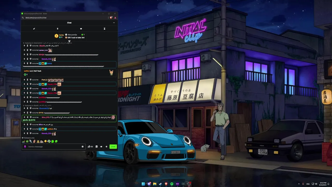Expand hidden system tray icons chevron
The height and width of the screenshot is (187, 332).
tap(299, 184)
